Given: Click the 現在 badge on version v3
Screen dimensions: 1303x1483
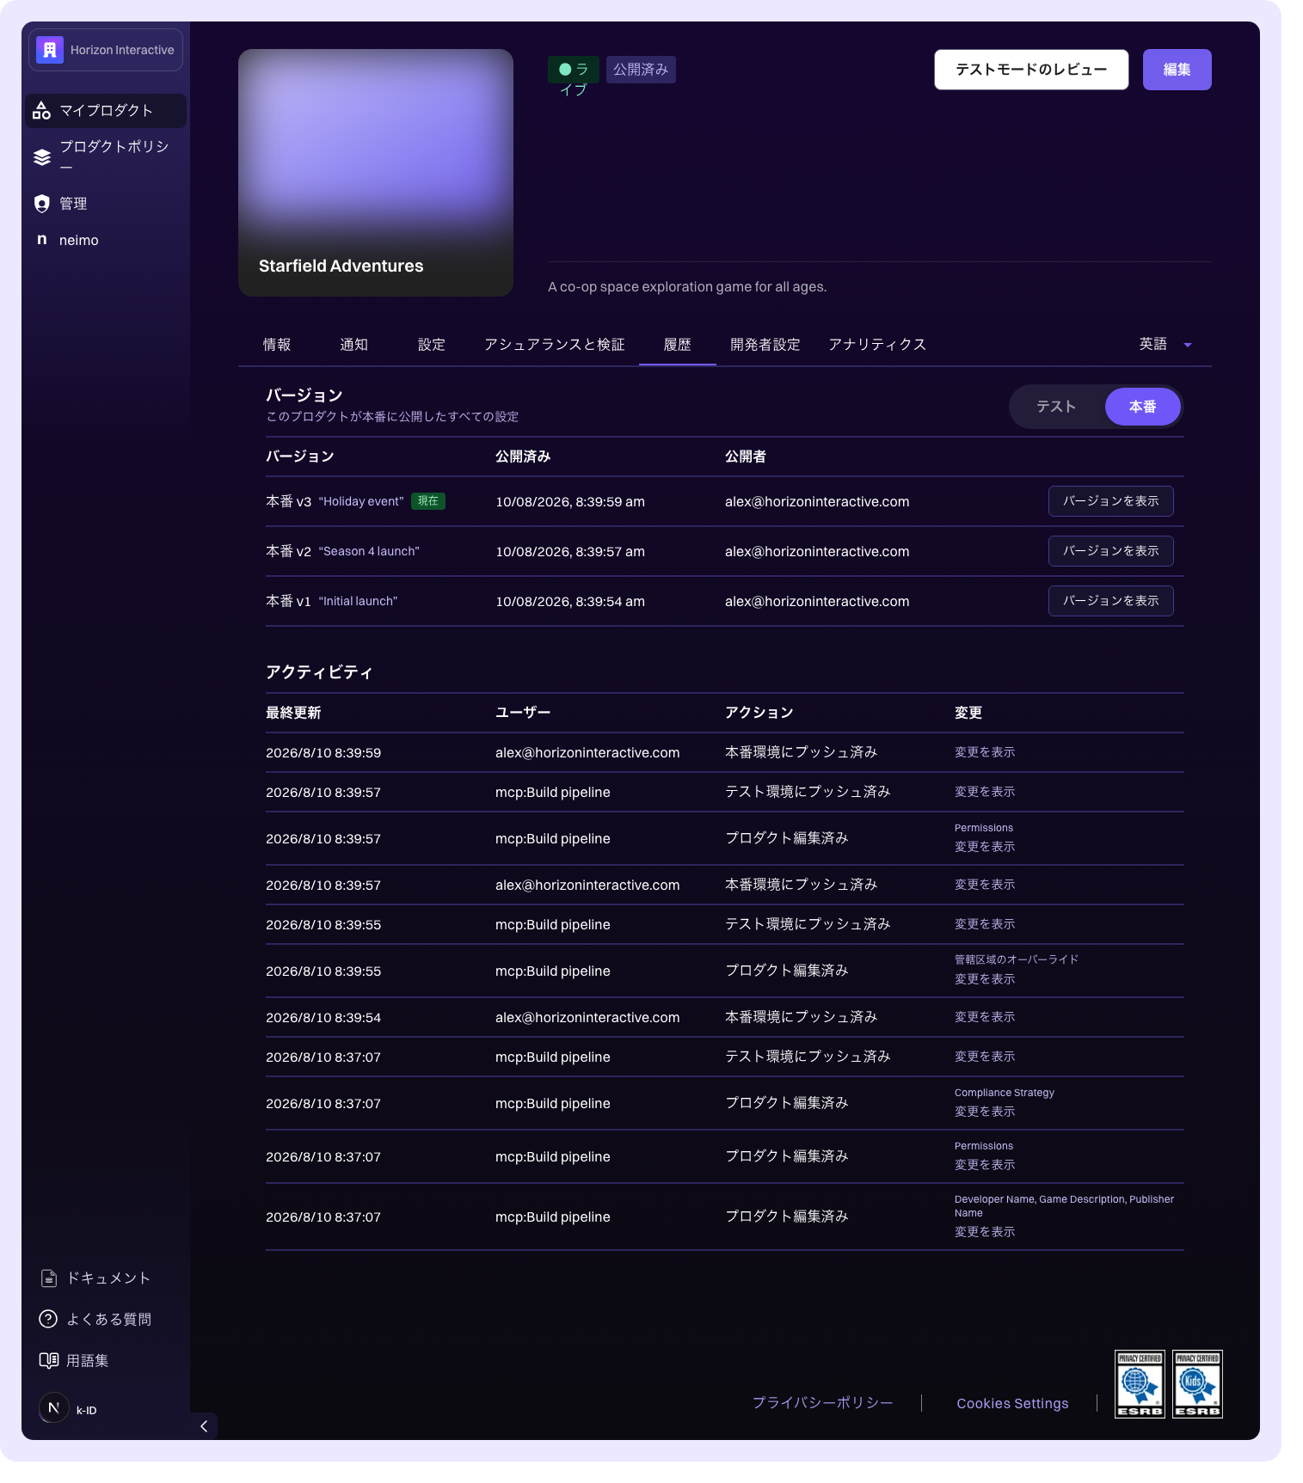Looking at the screenshot, I should click(428, 501).
